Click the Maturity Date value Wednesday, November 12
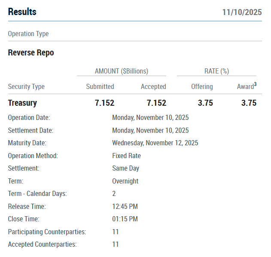This screenshot has height=257, width=271. click(155, 143)
